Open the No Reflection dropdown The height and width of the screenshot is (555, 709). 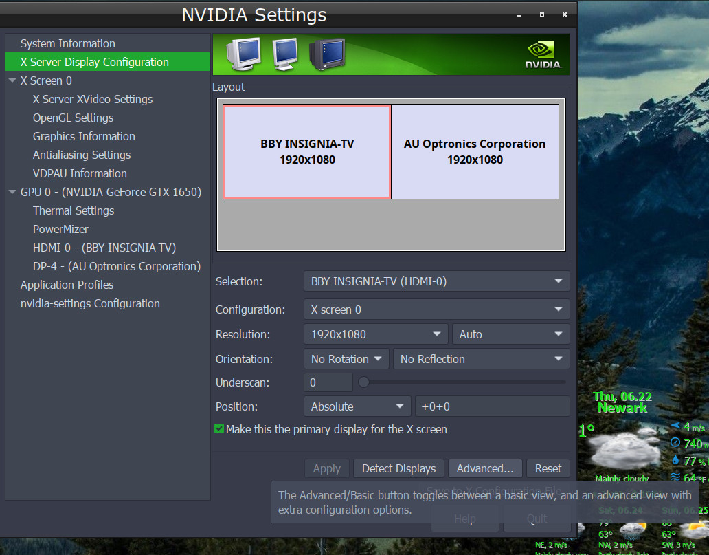coord(481,359)
